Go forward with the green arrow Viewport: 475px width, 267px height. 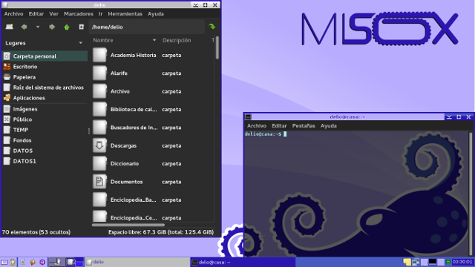pyautogui.click(x=52, y=27)
